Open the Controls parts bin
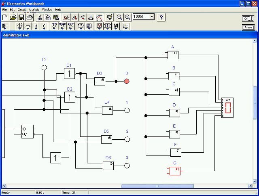The height and width of the screenshot is (196, 259). [x=107, y=26]
